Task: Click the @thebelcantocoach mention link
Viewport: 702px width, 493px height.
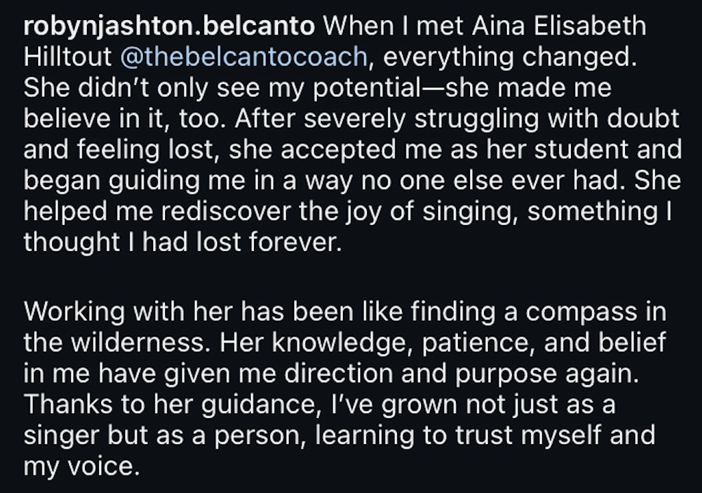Action: coord(244,57)
